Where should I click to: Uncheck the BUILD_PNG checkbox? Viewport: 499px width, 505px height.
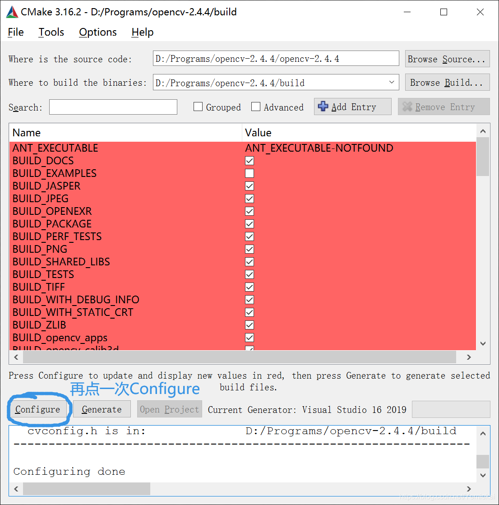pos(249,249)
